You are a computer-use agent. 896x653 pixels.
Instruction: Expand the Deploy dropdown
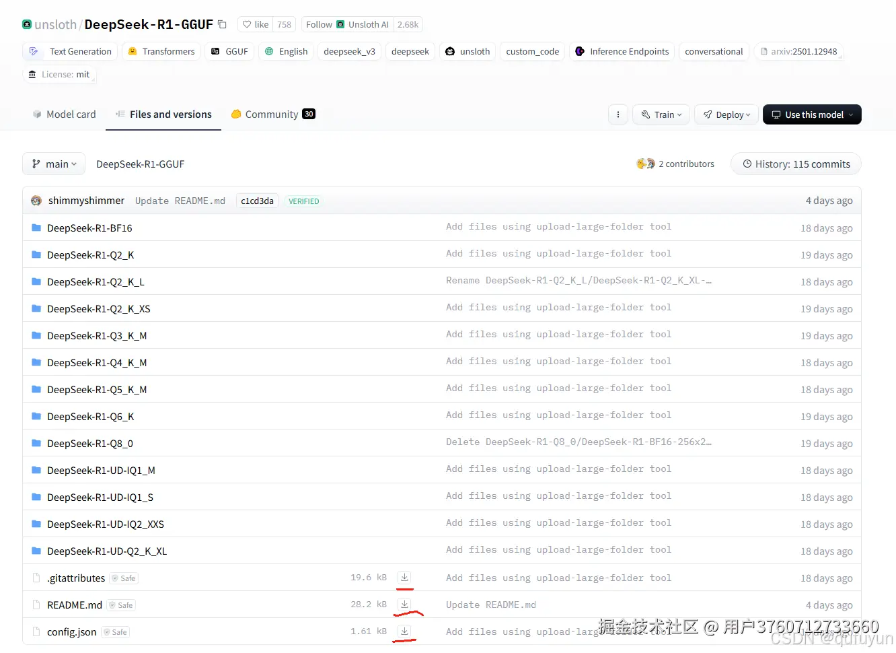pyautogui.click(x=726, y=114)
